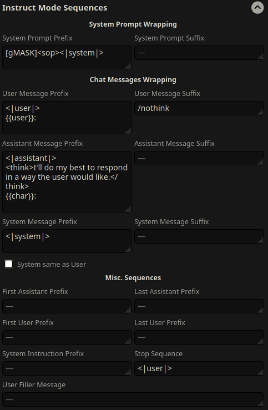
Task: Click the System Instruction Prefix field
Action: 67,368
